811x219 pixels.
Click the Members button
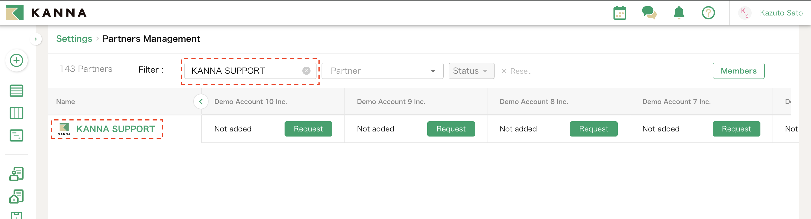[738, 71]
